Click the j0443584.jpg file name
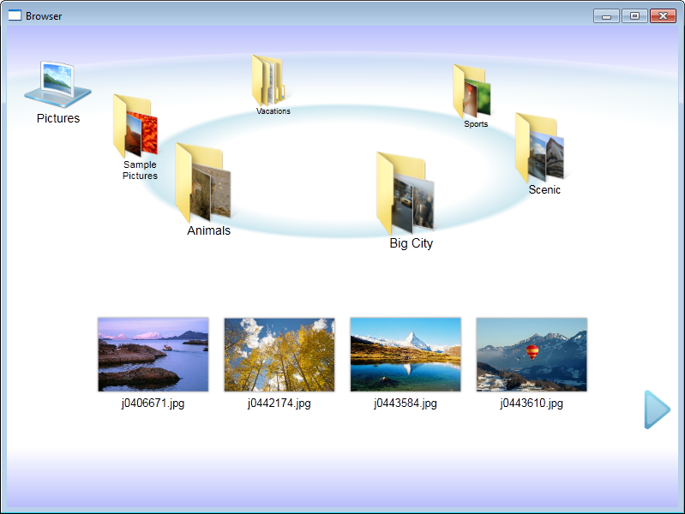 pyautogui.click(x=406, y=403)
